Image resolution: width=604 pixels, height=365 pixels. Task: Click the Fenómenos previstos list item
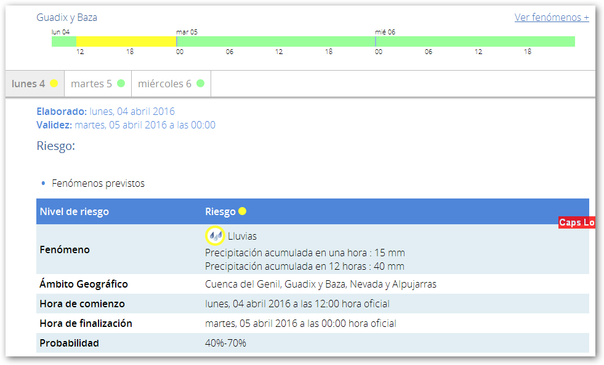[x=98, y=183]
